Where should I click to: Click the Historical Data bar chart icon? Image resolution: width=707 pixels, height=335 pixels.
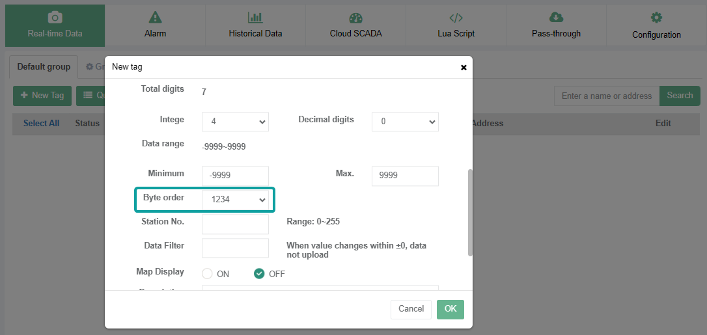click(255, 18)
